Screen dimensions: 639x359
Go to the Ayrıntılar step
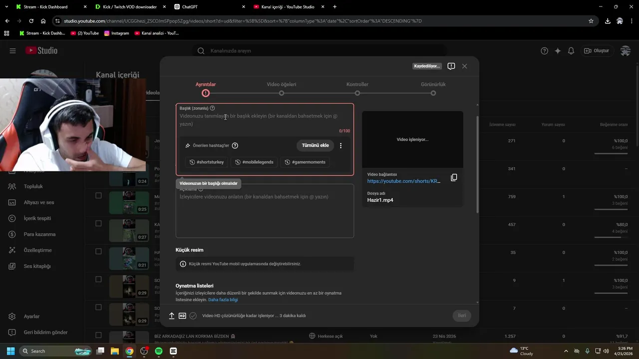(x=206, y=89)
